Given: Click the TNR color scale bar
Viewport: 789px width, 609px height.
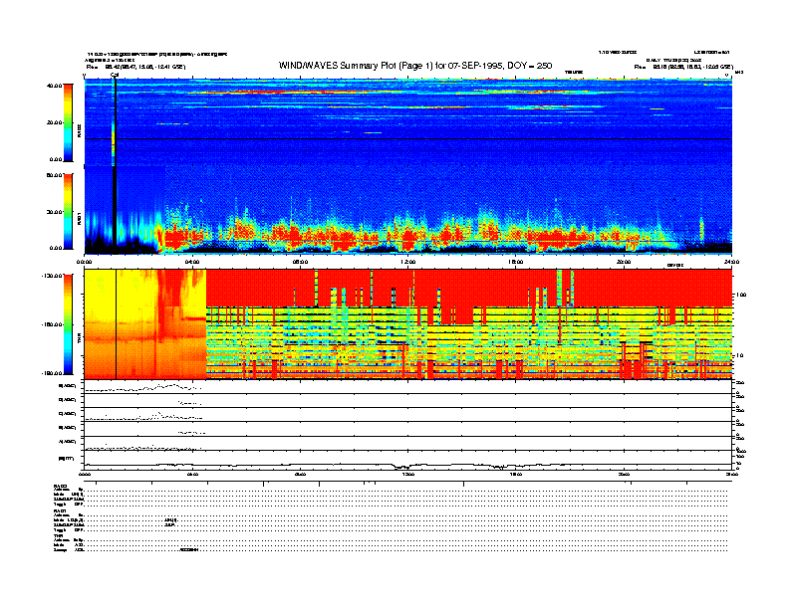Looking at the screenshot, I should (x=68, y=324).
